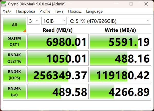154x111 pixels.
Task: Click the RND4K Q32T16 write value 488.16
Action: (x=120, y=58)
